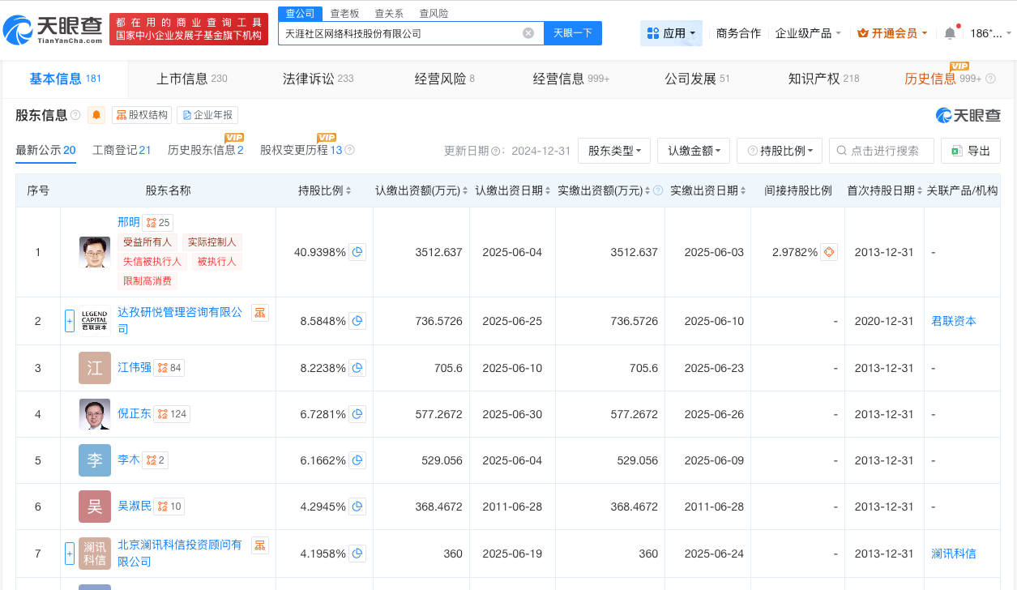Switch to 知识产权 tab
Viewport: 1017px width, 590px height.
point(823,79)
